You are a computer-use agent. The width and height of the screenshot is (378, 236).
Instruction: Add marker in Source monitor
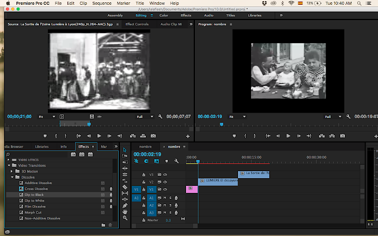pyautogui.click(x=45, y=136)
